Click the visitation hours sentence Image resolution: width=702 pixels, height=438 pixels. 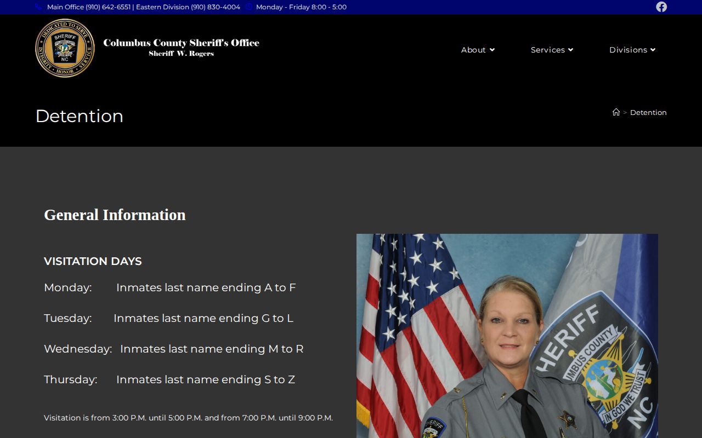pos(188,418)
